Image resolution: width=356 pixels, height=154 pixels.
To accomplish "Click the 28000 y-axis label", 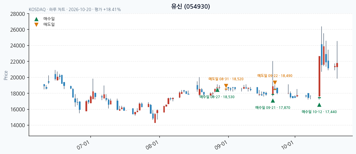I will (x=18, y=14).
